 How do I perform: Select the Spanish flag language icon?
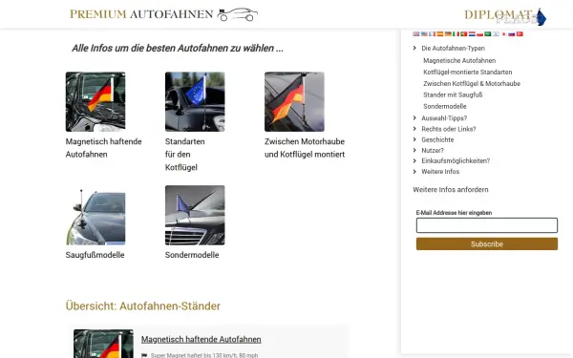click(x=439, y=34)
